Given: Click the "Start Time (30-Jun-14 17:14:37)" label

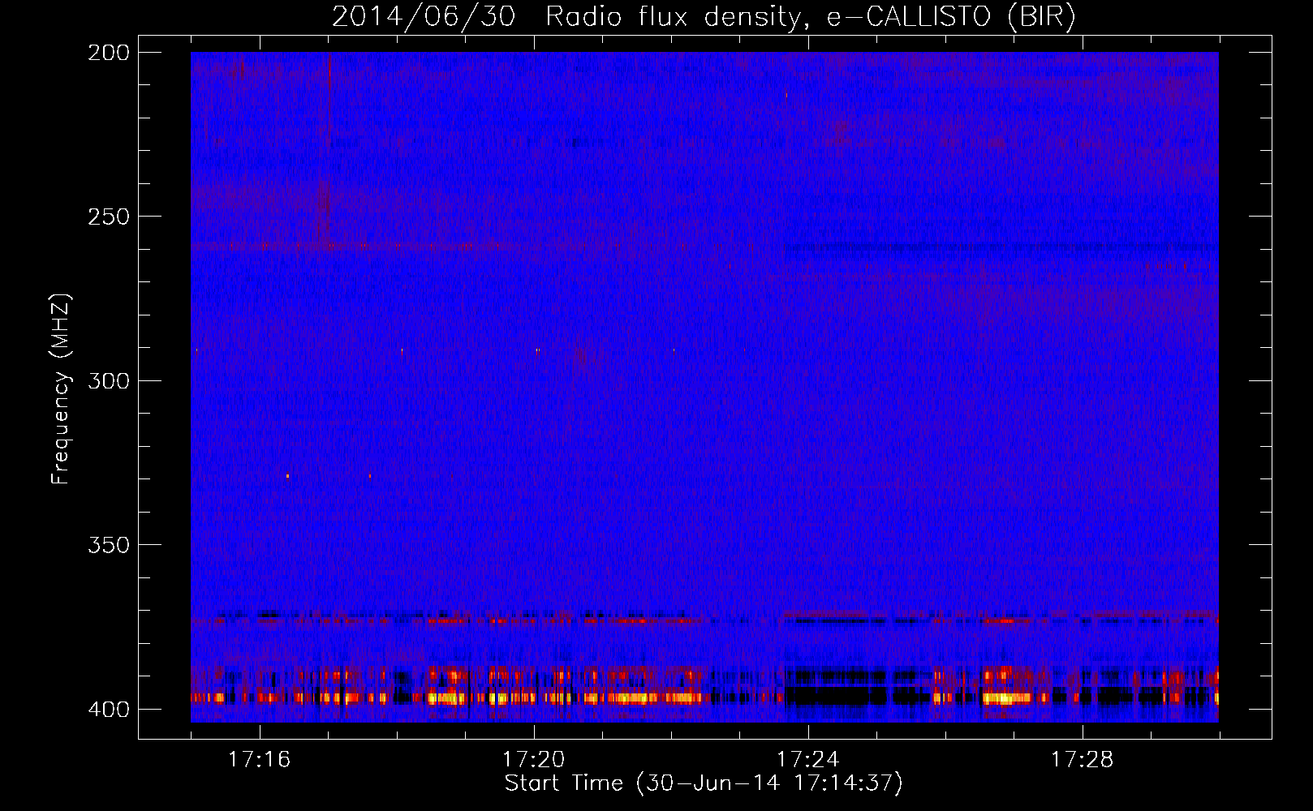Looking at the screenshot, I should pyautogui.click(x=704, y=783).
